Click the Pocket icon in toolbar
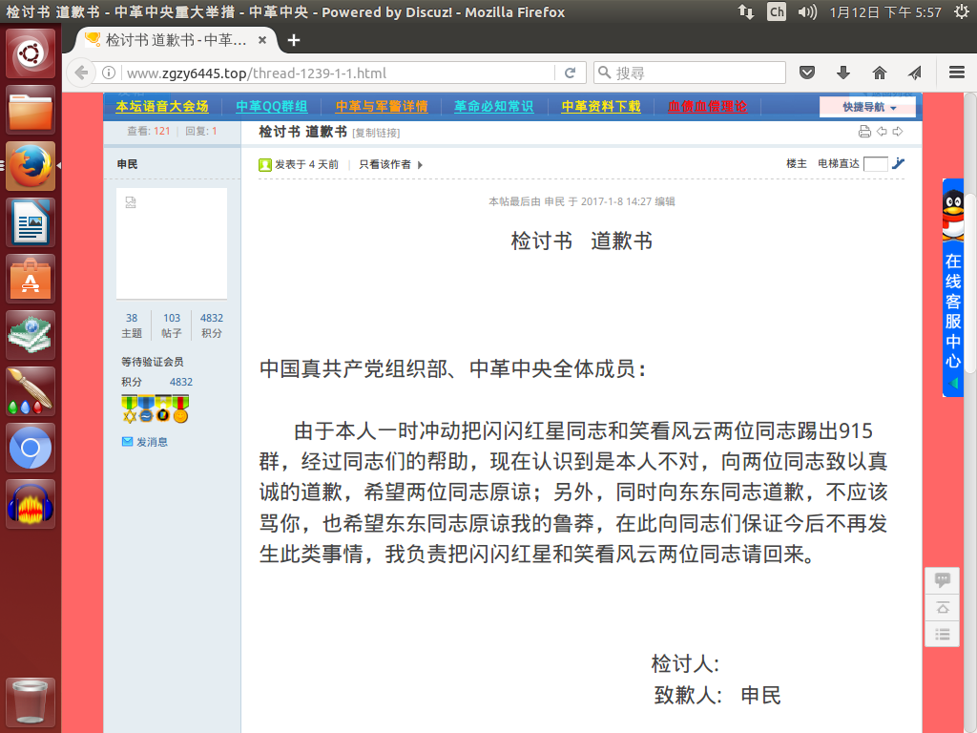Viewport: 977px width, 733px height. pos(807,73)
